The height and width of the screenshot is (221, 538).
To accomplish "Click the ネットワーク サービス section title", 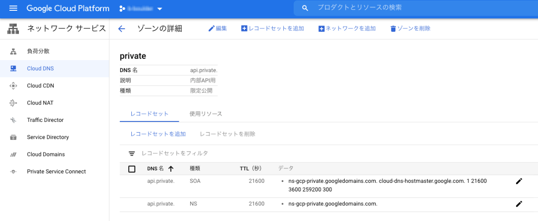I will [x=66, y=29].
